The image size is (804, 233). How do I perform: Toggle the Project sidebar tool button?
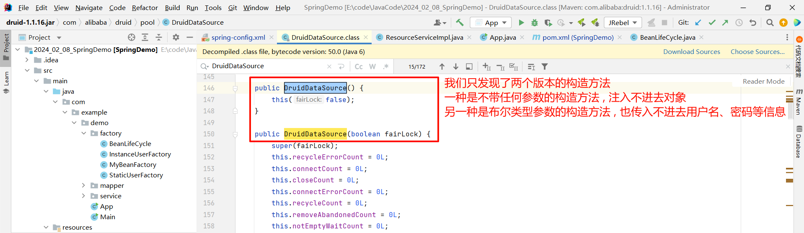(6, 47)
